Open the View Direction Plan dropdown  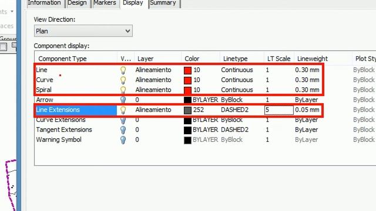[x=83, y=31]
